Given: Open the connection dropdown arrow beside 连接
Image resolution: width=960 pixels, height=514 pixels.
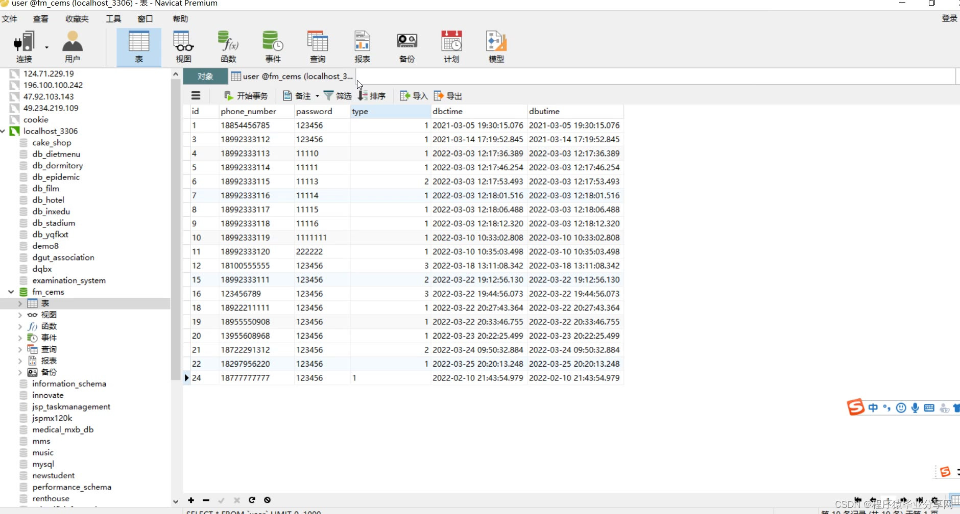Looking at the screenshot, I should coord(46,47).
